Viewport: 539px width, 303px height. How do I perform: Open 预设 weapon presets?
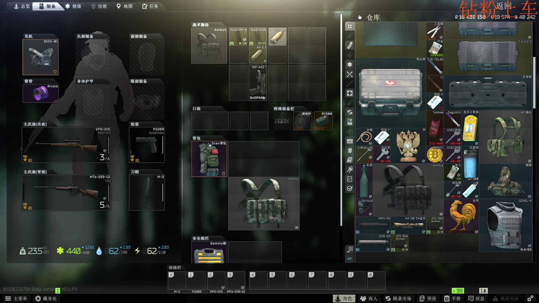[x=428, y=299]
